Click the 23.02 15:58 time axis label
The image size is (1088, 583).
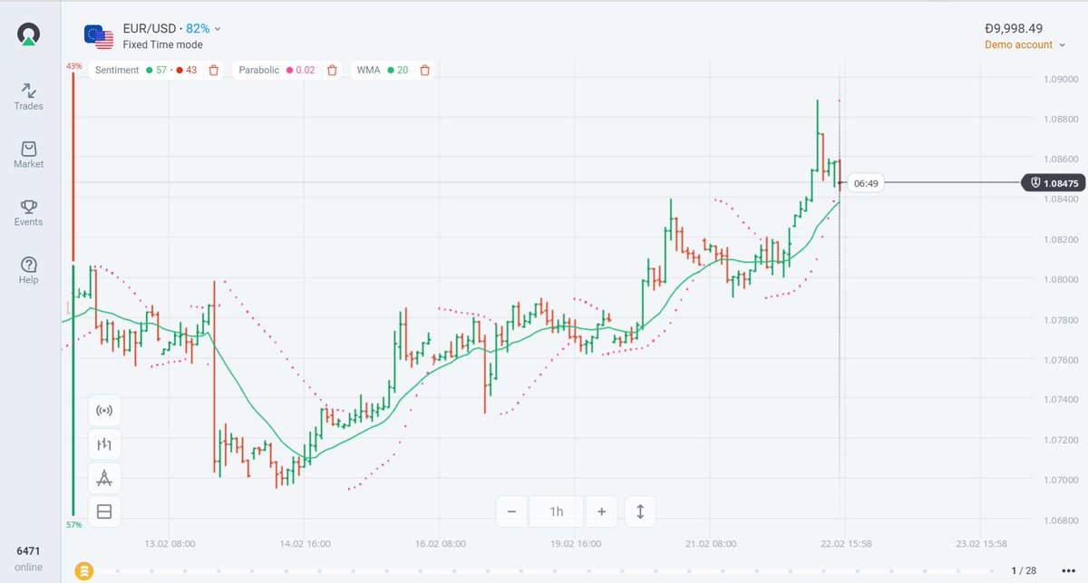click(x=980, y=544)
